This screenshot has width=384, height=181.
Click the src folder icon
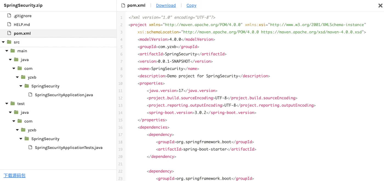(x=9, y=42)
